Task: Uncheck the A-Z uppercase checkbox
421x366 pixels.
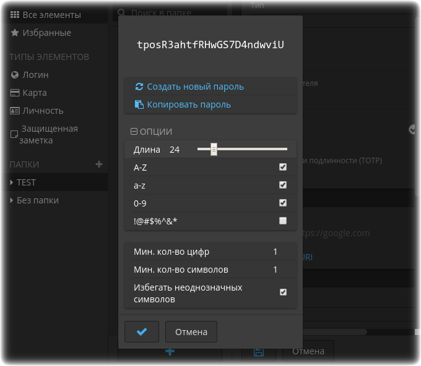Action: tap(283, 167)
